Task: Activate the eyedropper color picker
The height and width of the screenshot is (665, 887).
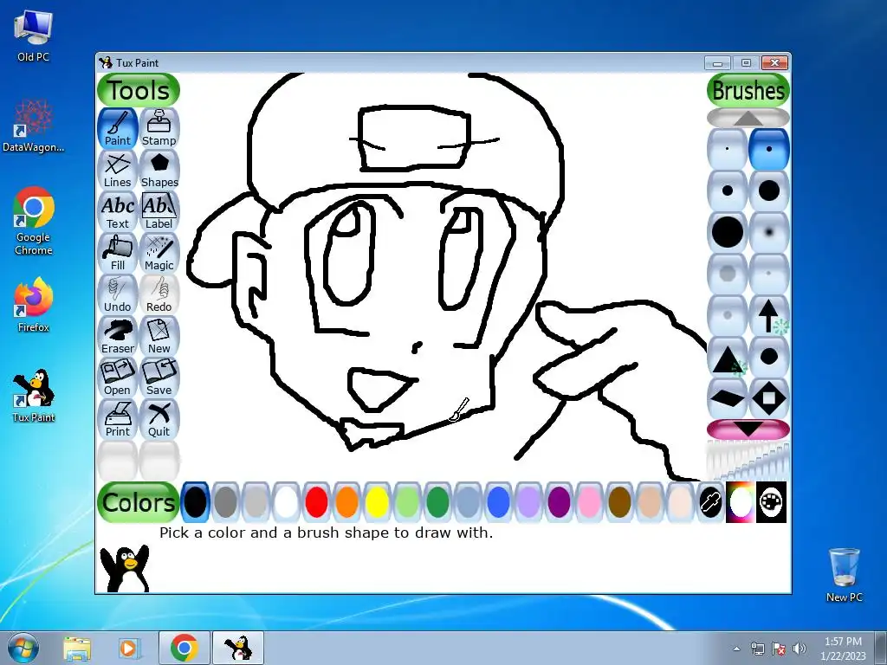Action: coord(710,502)
